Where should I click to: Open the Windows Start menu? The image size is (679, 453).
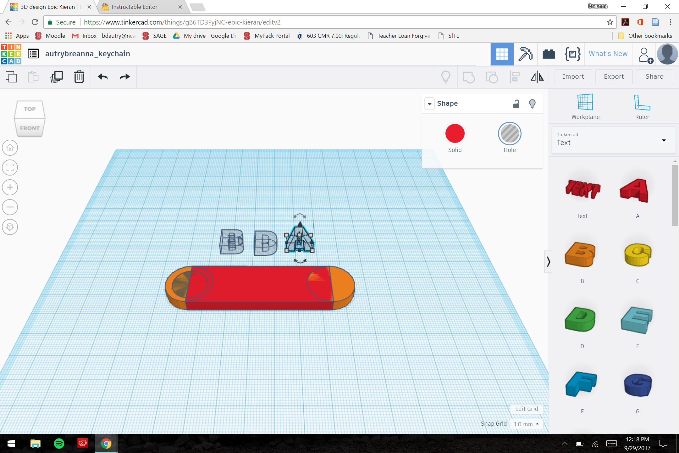point(11,444)
